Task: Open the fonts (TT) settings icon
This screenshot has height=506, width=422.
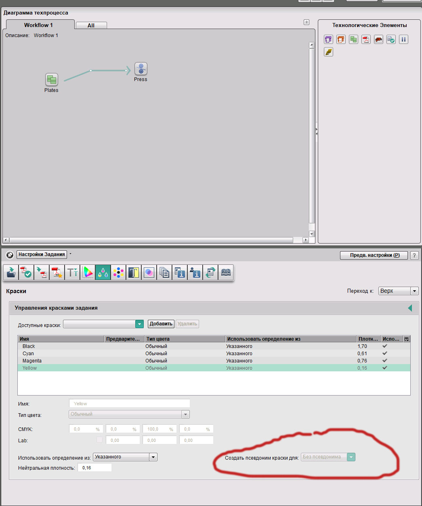Action: 73,273
